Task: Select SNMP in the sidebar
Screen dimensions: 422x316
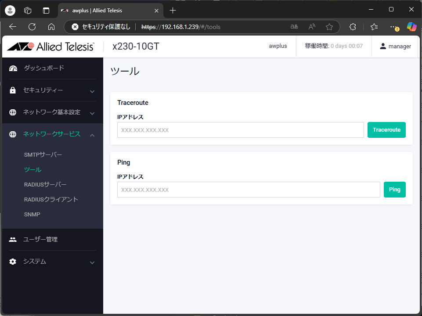Action: pyautogui.click(x=32, y=214)
